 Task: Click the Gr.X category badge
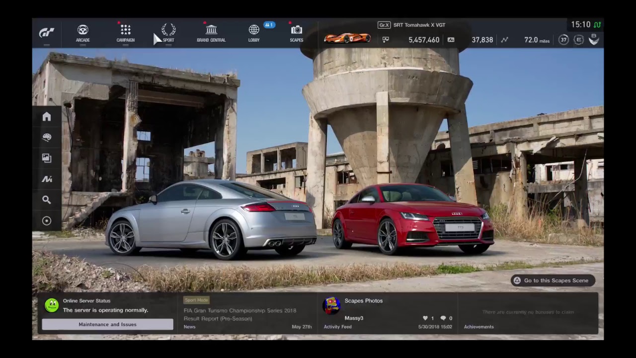pyautogui.click(x=384, y=25)
